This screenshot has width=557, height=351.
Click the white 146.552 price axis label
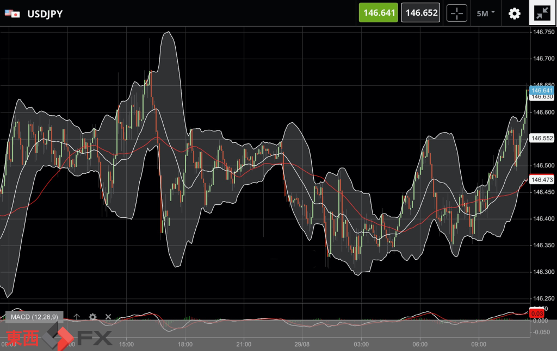(542, 138)
